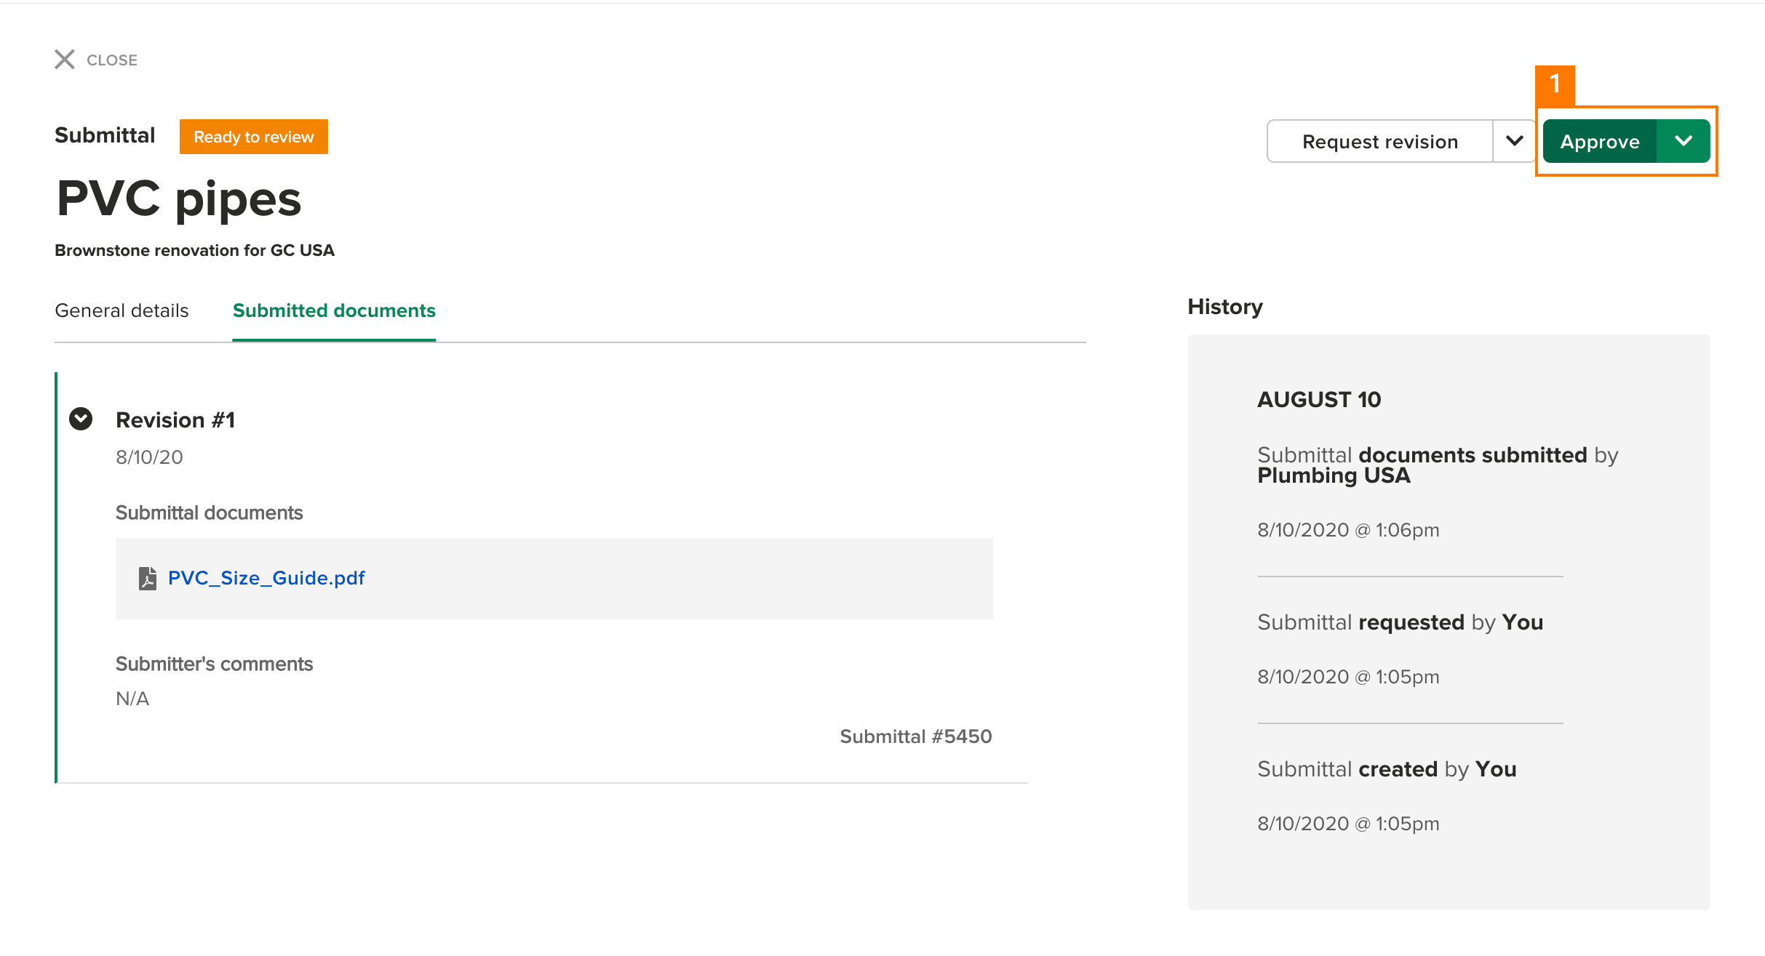The height and width of the screenshot is (956, 1765).
Task: Click the PVC pipes title
Action: 179,198
